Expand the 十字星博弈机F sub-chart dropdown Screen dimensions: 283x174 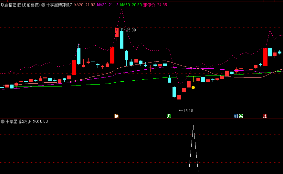pos(3,122)
